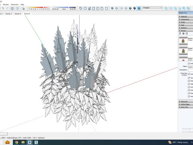
Task: Click the Undo arrow icon
Action: 3,8
